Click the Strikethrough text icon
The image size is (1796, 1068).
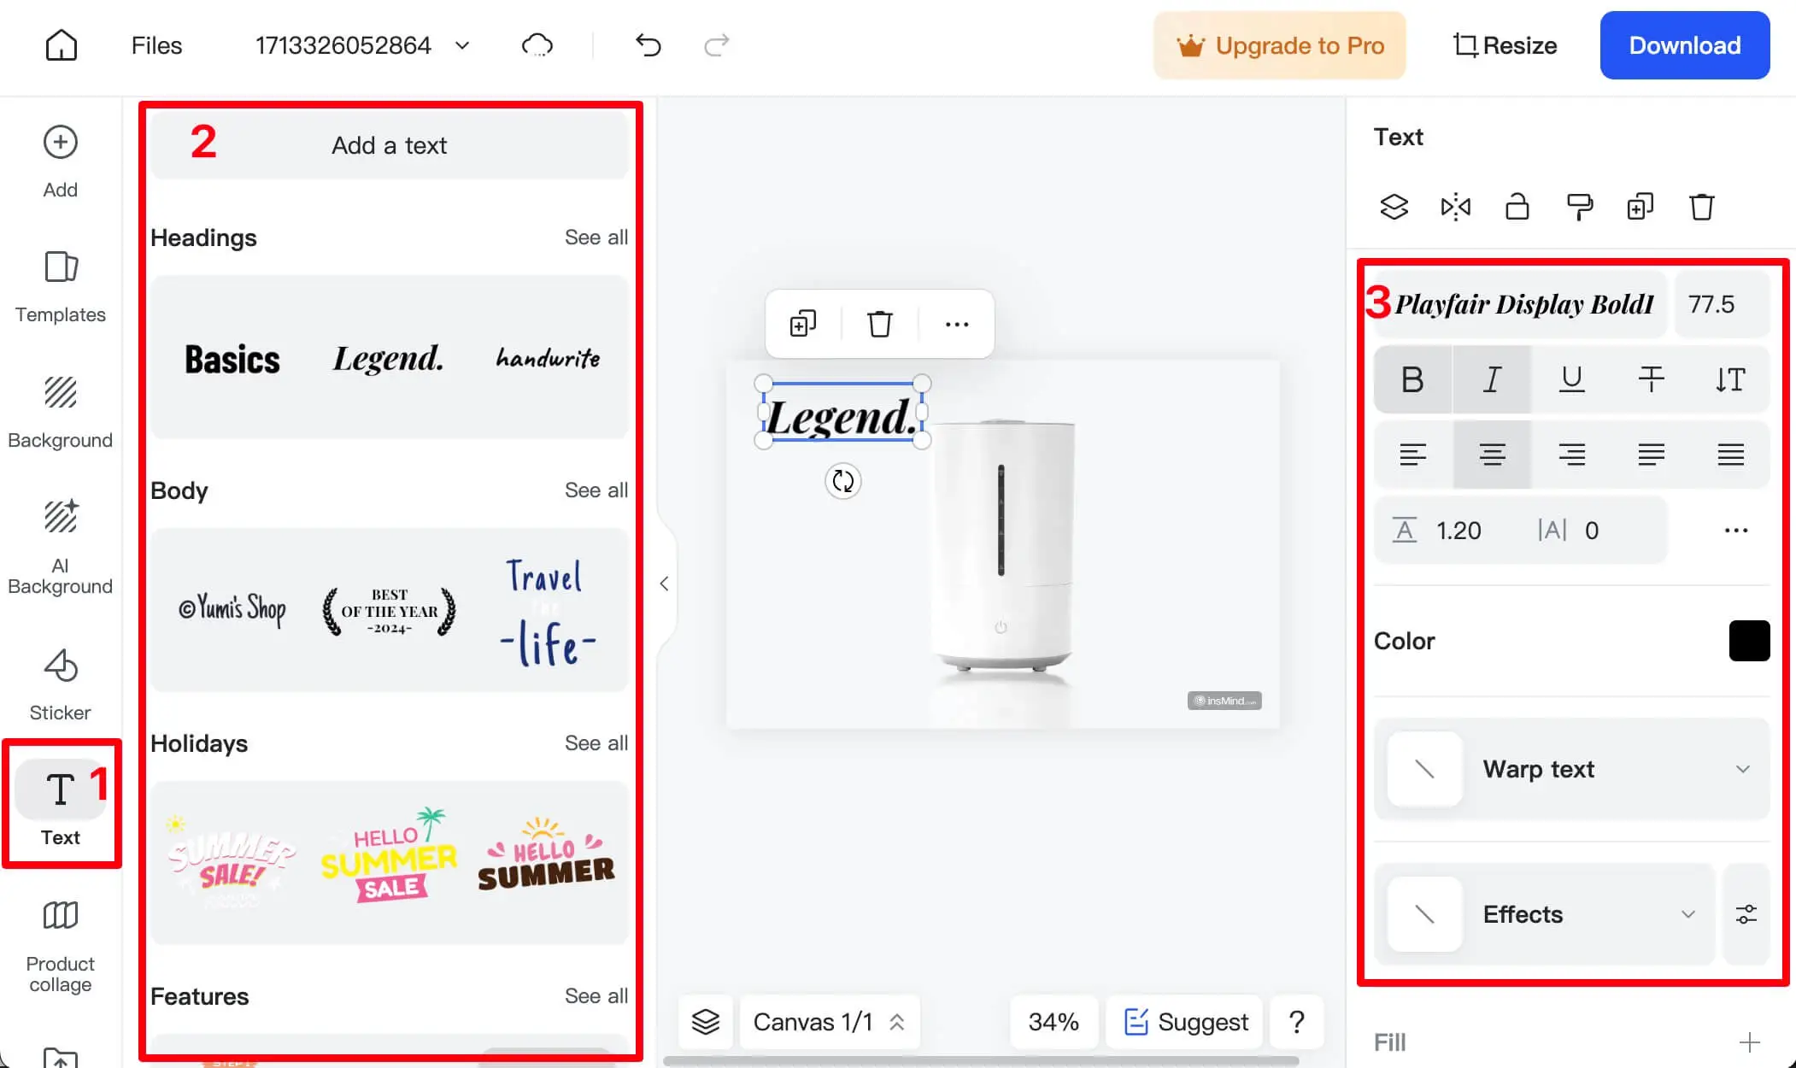[1650, 378]
